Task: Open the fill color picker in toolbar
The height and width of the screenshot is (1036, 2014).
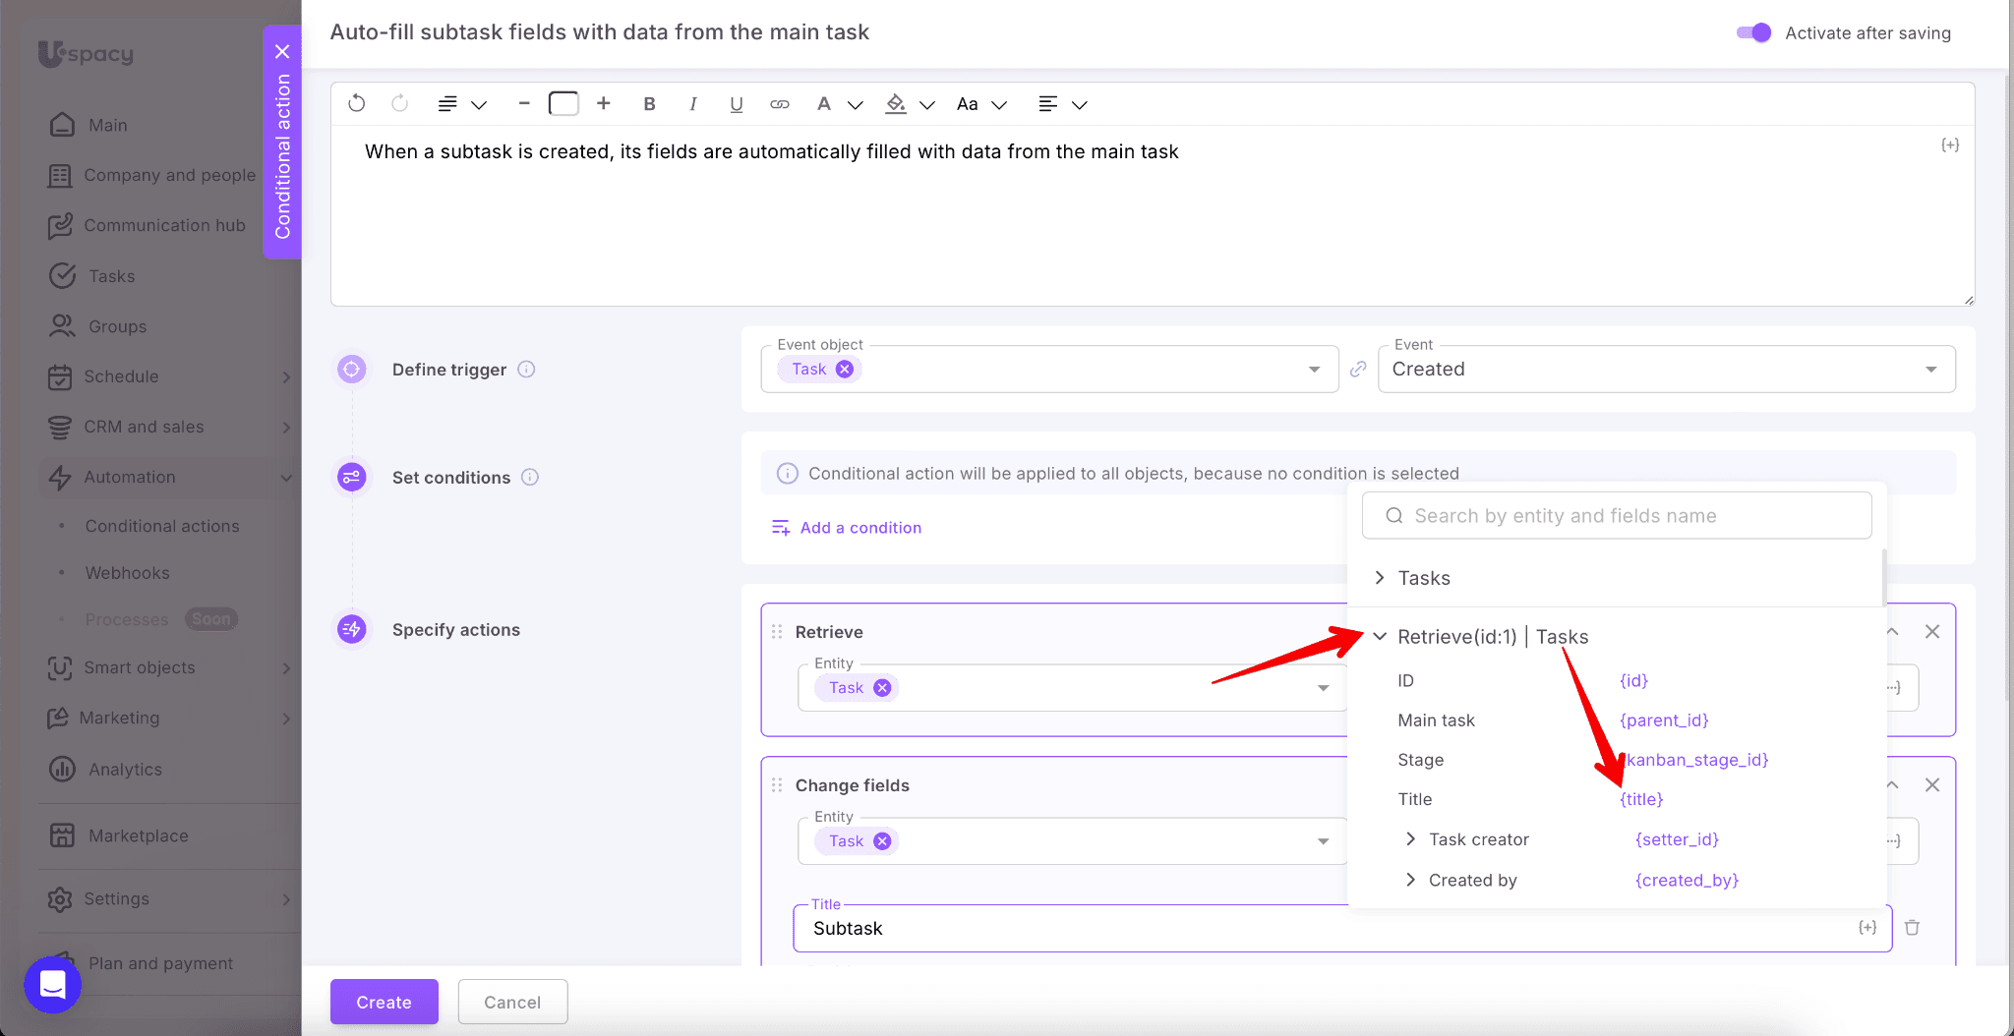Action: (896, 104)
